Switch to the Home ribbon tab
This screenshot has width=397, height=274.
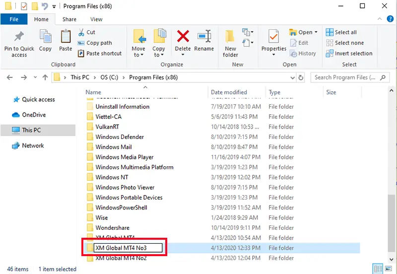pos(41,19)
